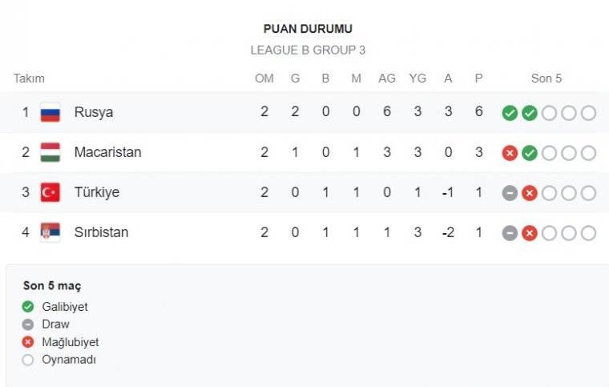Image resolution: width=609 pixels, height=387 pixels.
Task: Click the Hungary flag icon
Action: (50, 152)
